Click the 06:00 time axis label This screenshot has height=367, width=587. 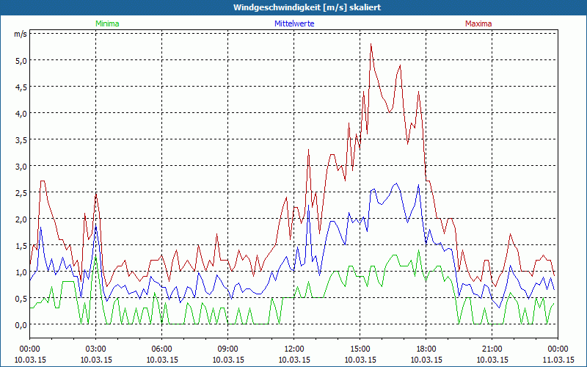(x=161, y=349)
